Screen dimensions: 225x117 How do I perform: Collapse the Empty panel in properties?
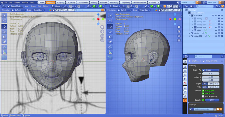[190, 66]
